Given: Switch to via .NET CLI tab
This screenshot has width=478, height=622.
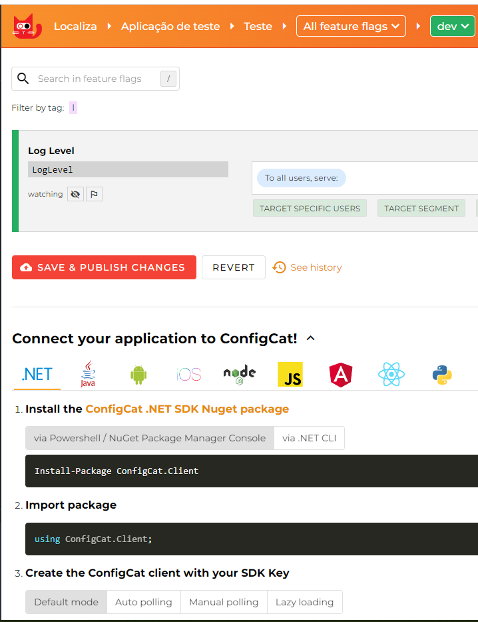Looking at the screenshot, I should click(310, 438).
